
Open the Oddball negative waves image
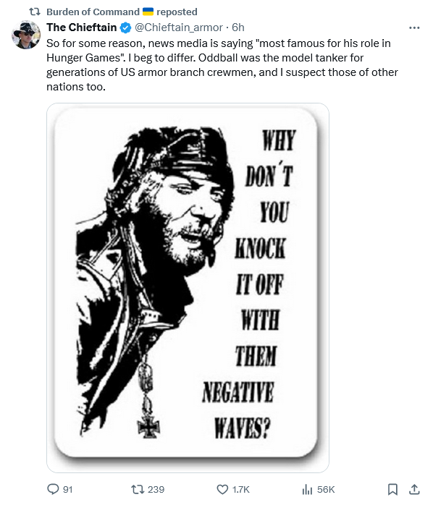click(x=188, y=288)
